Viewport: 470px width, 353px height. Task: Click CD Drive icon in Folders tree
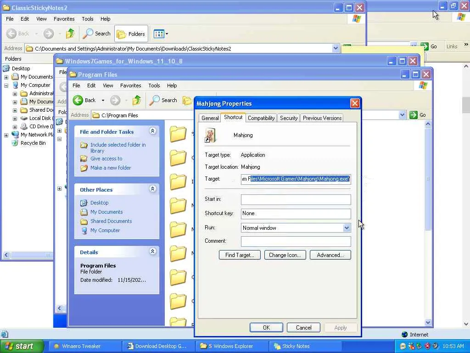point(24,126)
